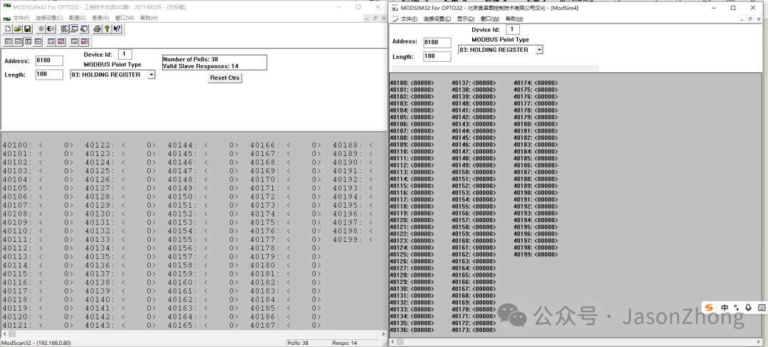Screen dimensions: 768x347
Task: Open the 帮助(H) menu in ModScan32
Action: click(x=149, y=18)
